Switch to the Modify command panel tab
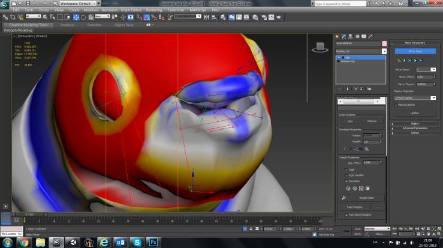 343,36
